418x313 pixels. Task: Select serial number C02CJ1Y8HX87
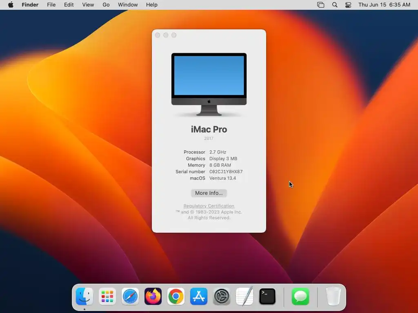[x=226, y=172]
